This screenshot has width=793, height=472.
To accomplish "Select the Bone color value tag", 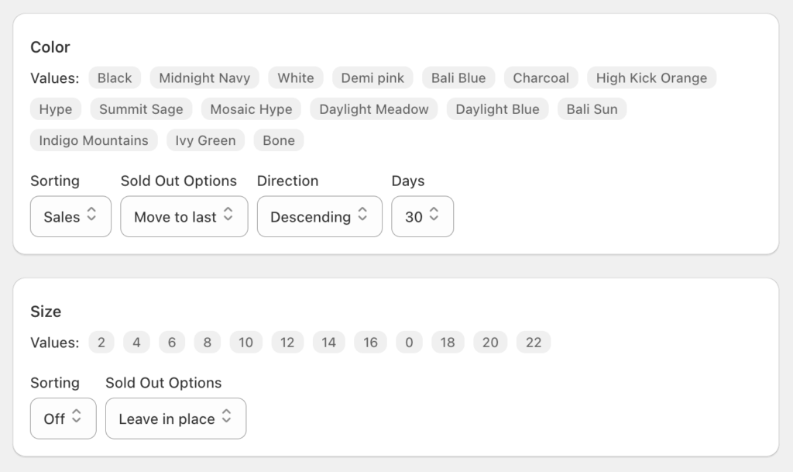I will pyautogui.click(x=279, y=140).
